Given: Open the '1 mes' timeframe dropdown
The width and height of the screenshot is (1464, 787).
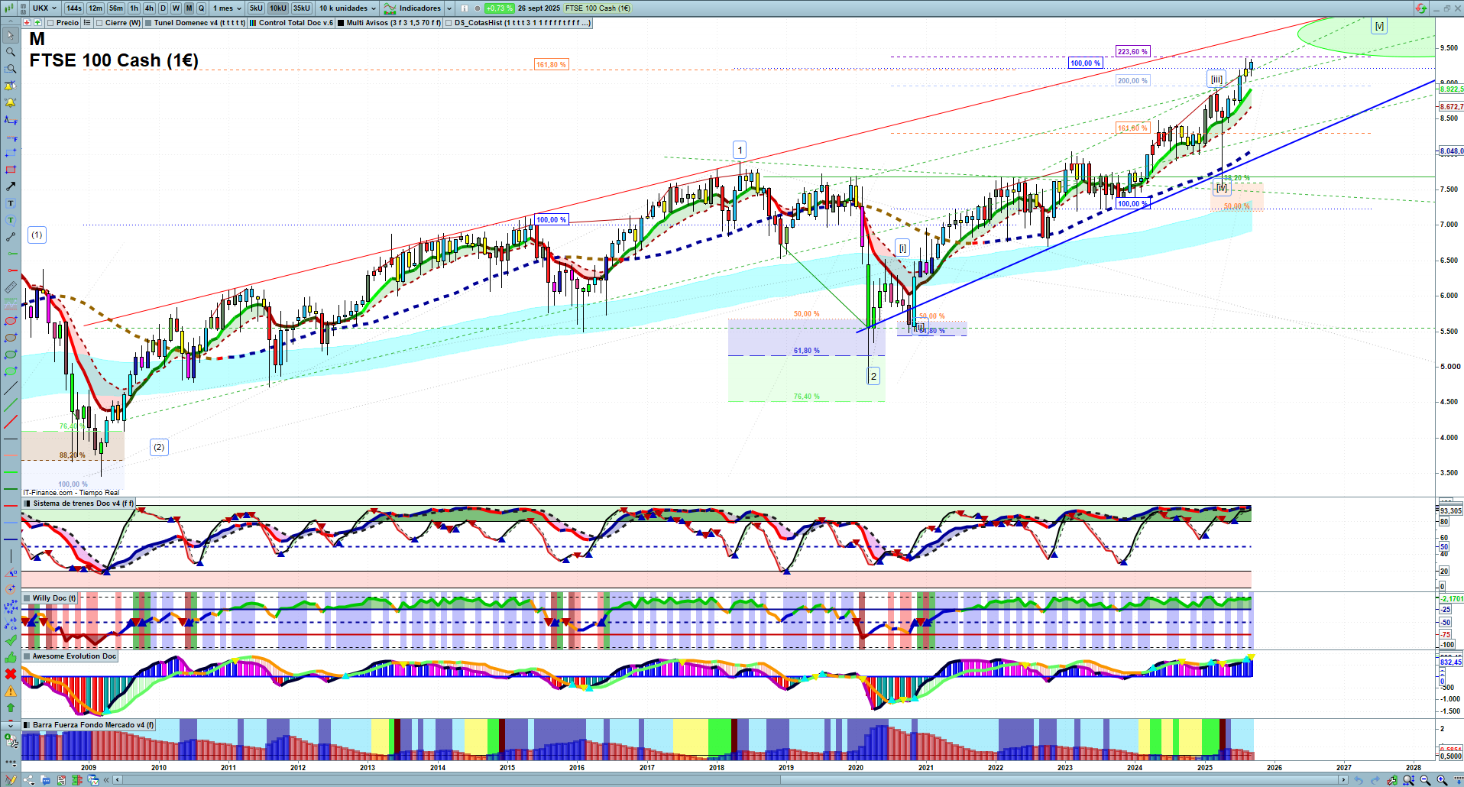Looking at the screenshot, I should [x=227, y=8].
